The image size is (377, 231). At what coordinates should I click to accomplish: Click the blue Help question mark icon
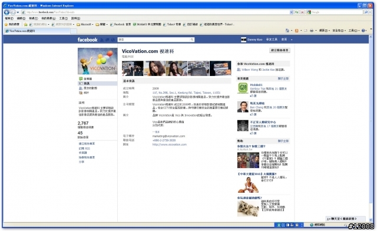pyautogui.click(x=363, y=31)
